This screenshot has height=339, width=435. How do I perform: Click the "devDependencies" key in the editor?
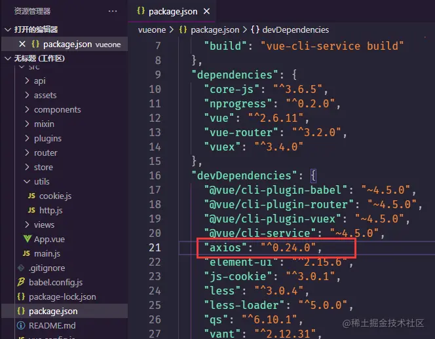tap(244, 175)
